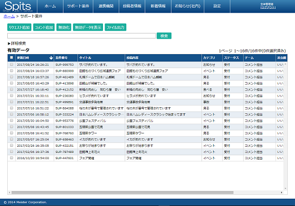Click the 有効データ heading
Viewport: 295px width, 206px height.
pyautogui.click(x=18, y=50)
